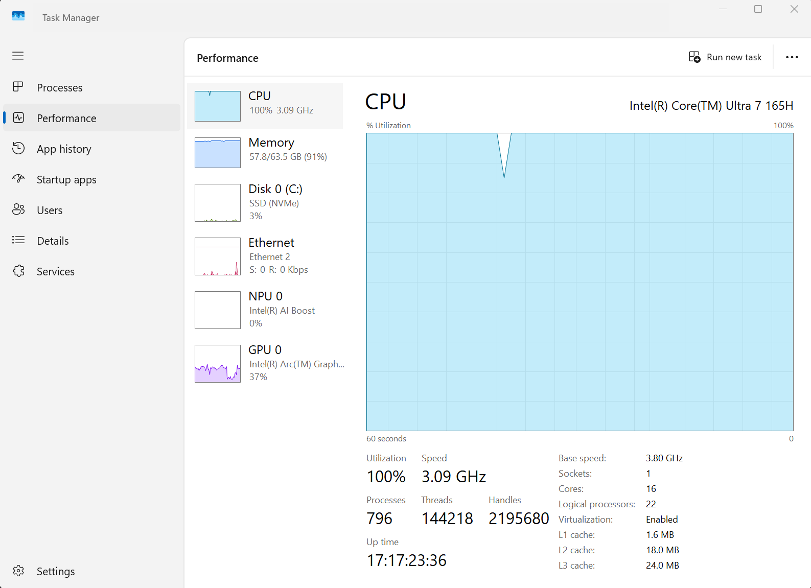
Task: Click the Users people icon
Action: (x=18, y=209)
